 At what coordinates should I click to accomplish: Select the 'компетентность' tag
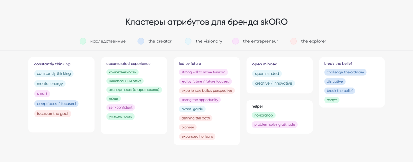(122, 72)
